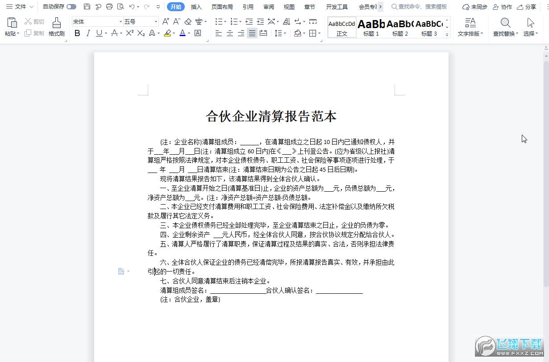Center align the paragraph
This screenshot has width=549, height=362.
point(230,33)
